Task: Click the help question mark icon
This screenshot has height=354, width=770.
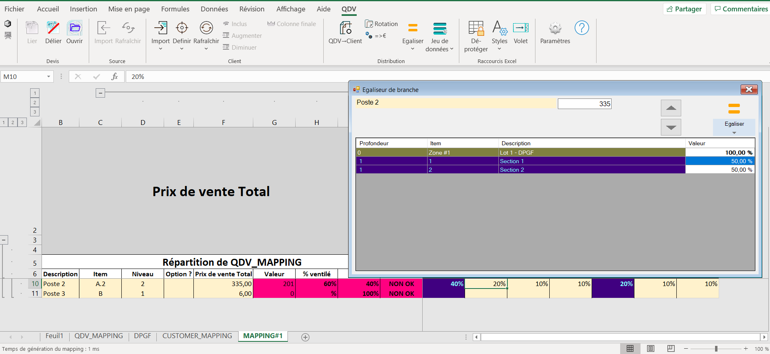Action: [x=581, y=28]
